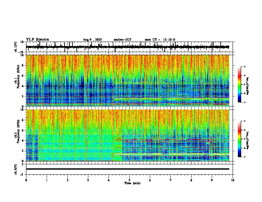The width and height of the screenshot is (262, 202).
Task: Click the ch.2 spectrogram color scale bar
Action: [x=239, y=139]
